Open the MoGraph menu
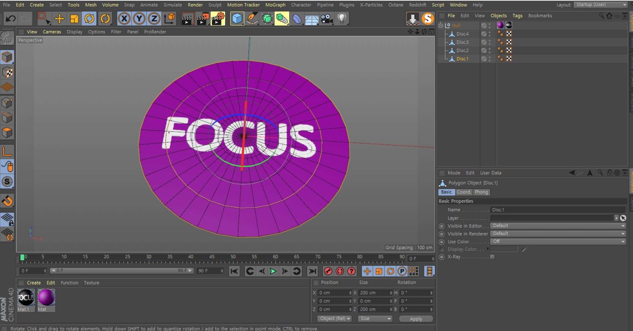 (x=275, y=5)
